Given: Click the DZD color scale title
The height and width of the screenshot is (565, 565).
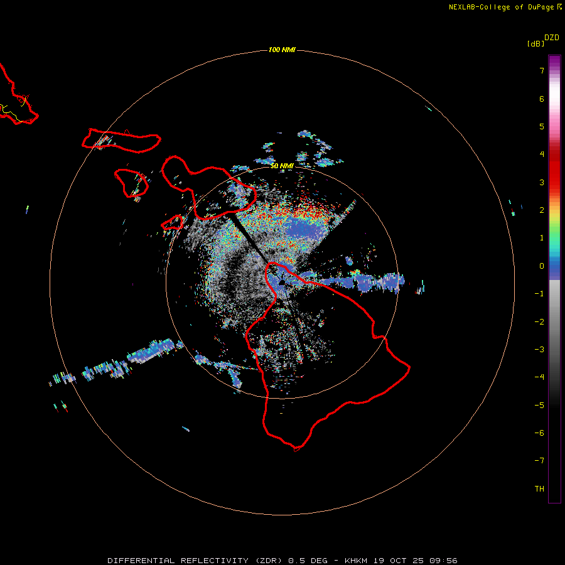Looking at the screenshot, I should pos(552,38).
